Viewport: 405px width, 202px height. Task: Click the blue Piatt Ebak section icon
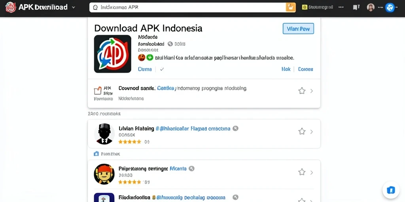97,154
